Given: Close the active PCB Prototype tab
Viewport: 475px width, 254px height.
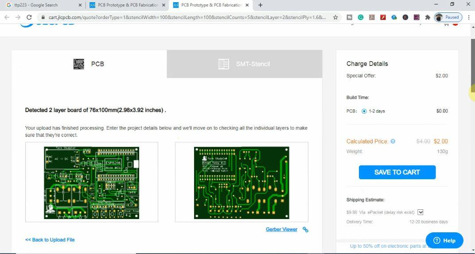Looking at the screenshot, I should click(x=247, y=5).
